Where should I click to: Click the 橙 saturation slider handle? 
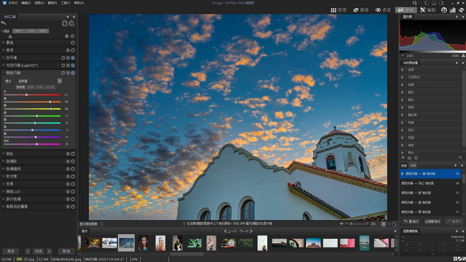click(50, 102)
